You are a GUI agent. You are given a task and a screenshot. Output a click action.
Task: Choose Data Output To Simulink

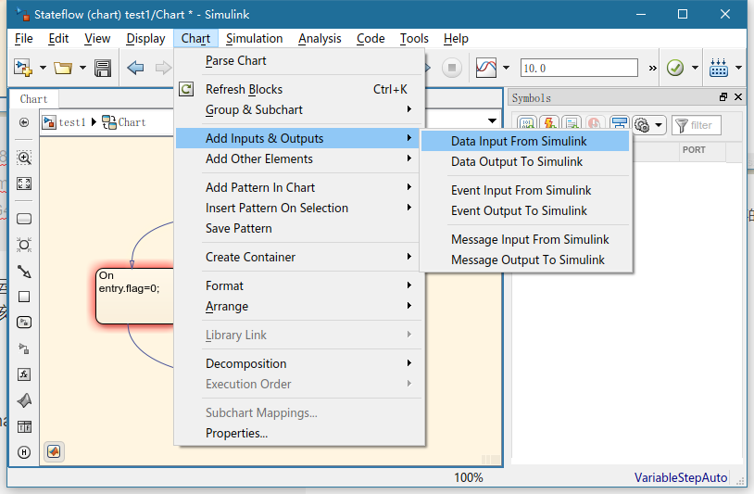click(525, 161)
